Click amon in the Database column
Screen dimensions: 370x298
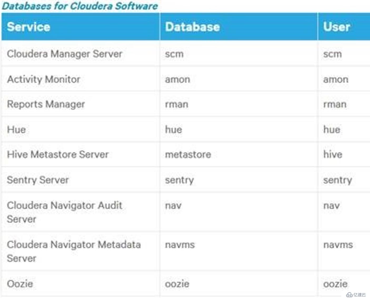pos(177,80)
